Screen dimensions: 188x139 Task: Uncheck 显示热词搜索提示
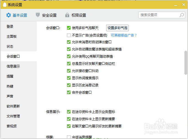69,78
